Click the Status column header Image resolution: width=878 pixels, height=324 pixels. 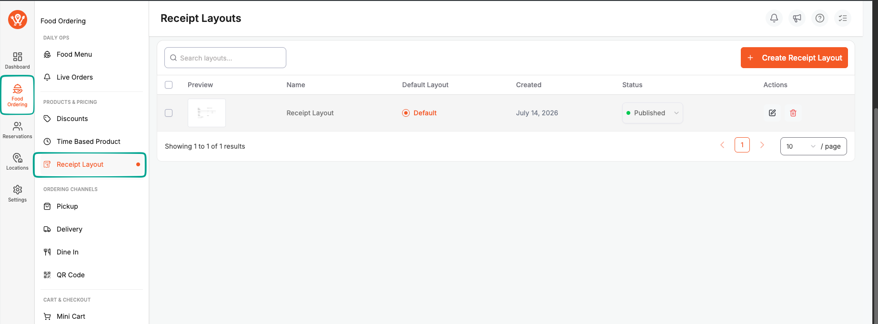[x=632, y=85]
